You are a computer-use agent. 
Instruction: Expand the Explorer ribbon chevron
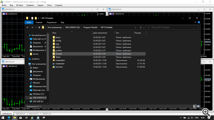pos(195,22)
